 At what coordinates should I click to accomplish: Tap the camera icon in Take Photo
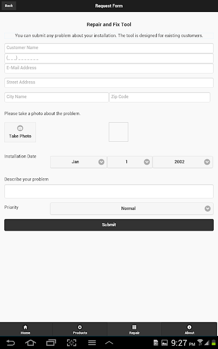pyautogui.click(x=20, y=128)
